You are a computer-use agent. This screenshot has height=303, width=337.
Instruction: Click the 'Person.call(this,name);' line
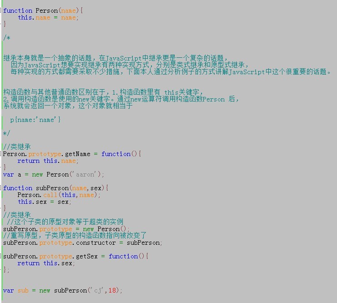click(59, 195)
